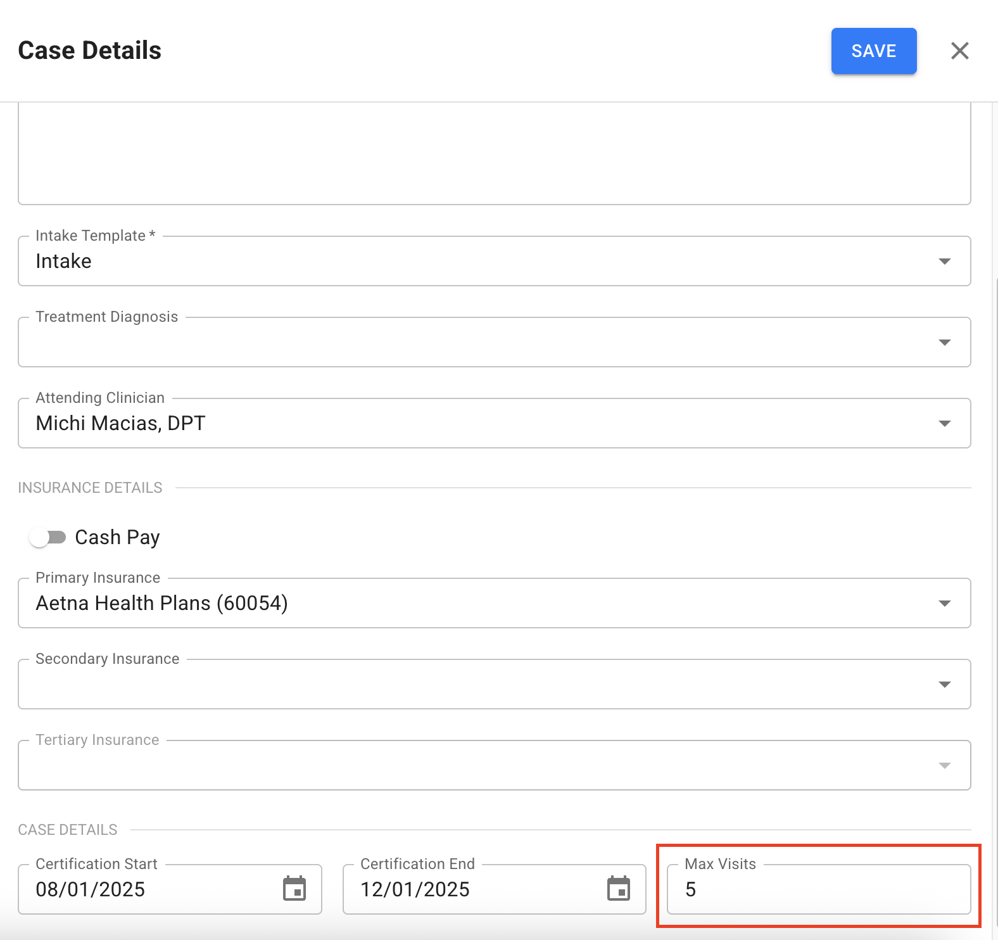Click the Intake Template dropdown arrow
The width and height of the screenshot is (998, 940).
pos(944,262)
